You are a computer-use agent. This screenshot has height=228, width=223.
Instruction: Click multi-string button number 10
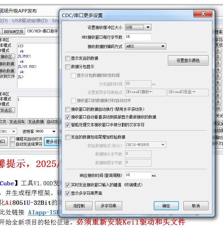(x=218, y=108)
